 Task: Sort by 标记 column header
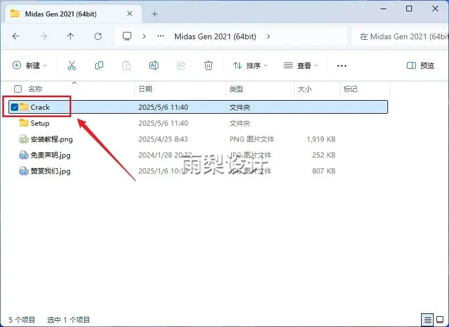(350, 89)
